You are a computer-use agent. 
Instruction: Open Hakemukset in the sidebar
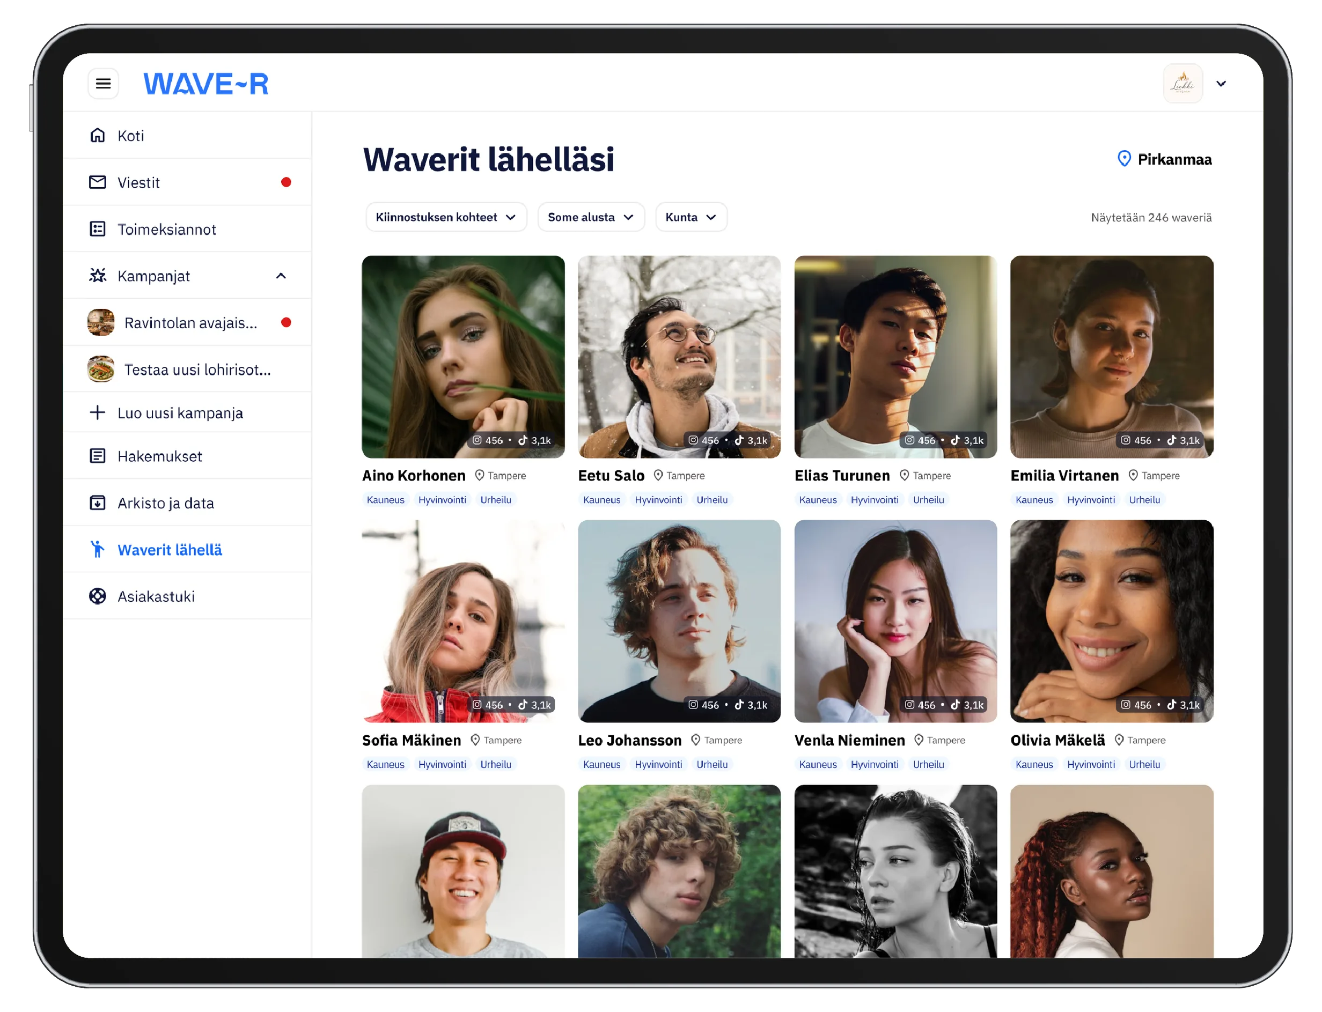187,456
